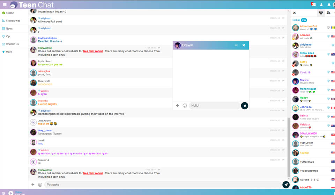Open emoji picker in Dreww private chat

point(185,106)
